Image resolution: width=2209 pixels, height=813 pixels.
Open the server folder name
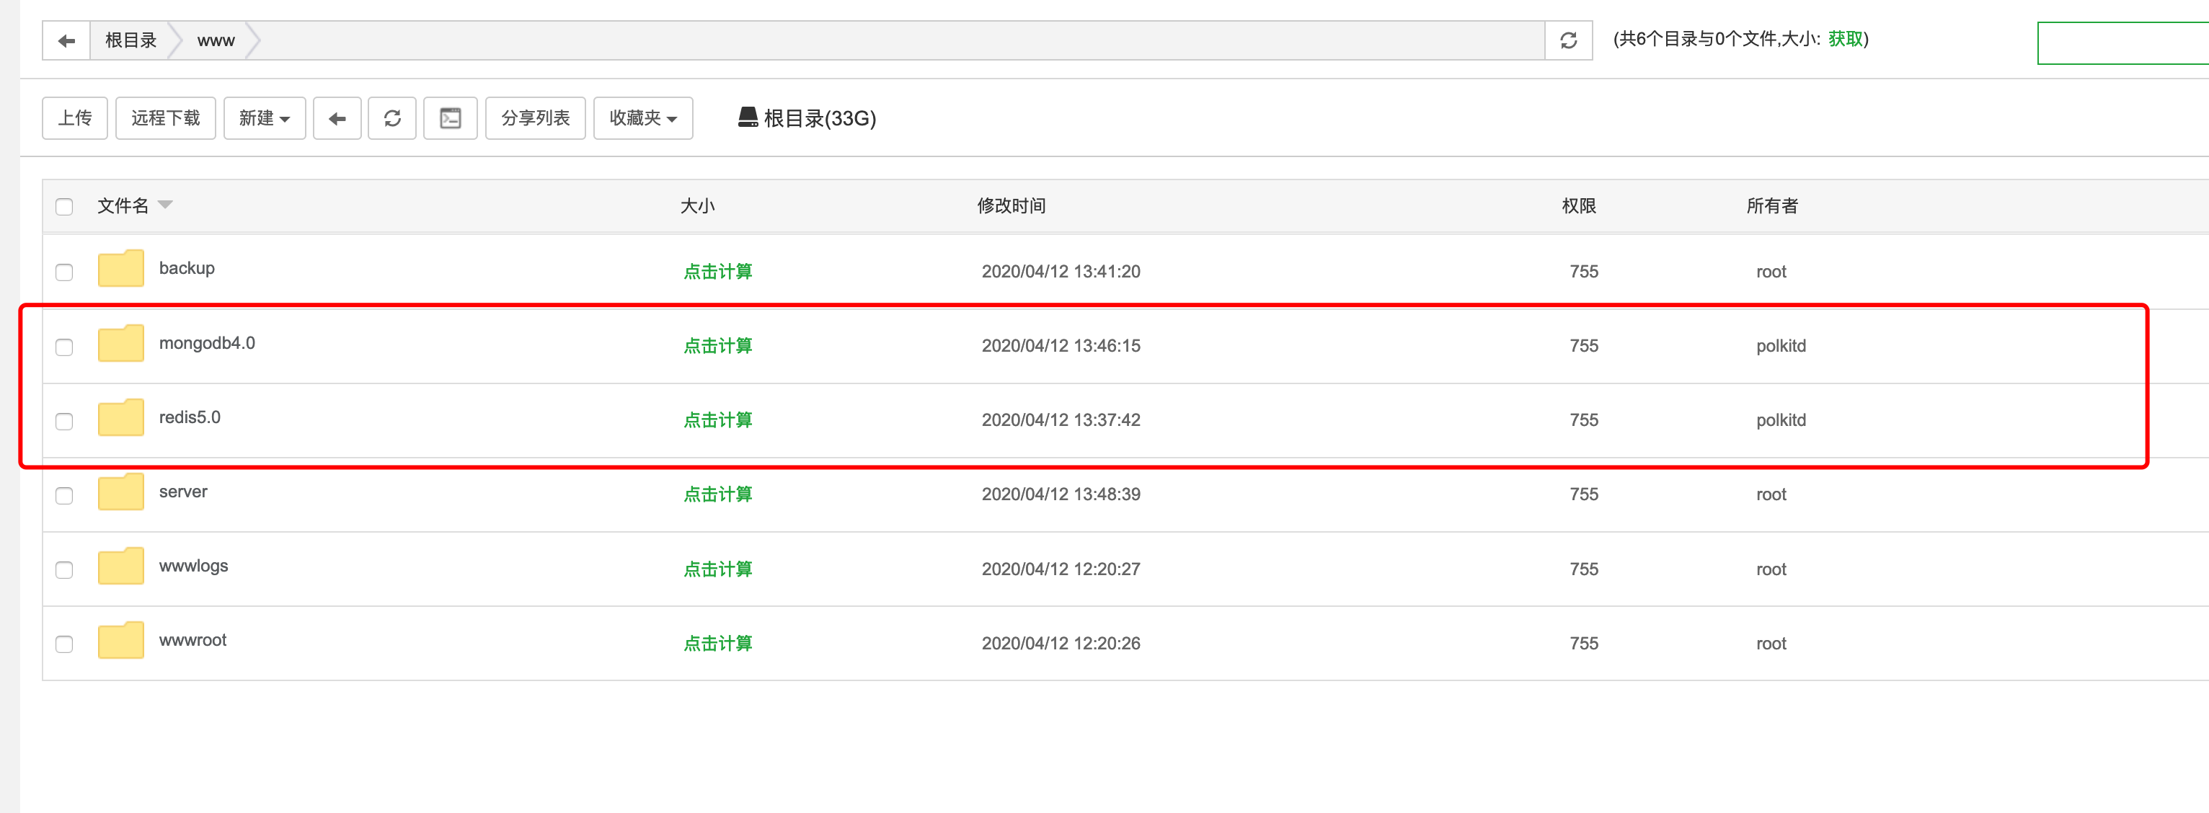182,492
